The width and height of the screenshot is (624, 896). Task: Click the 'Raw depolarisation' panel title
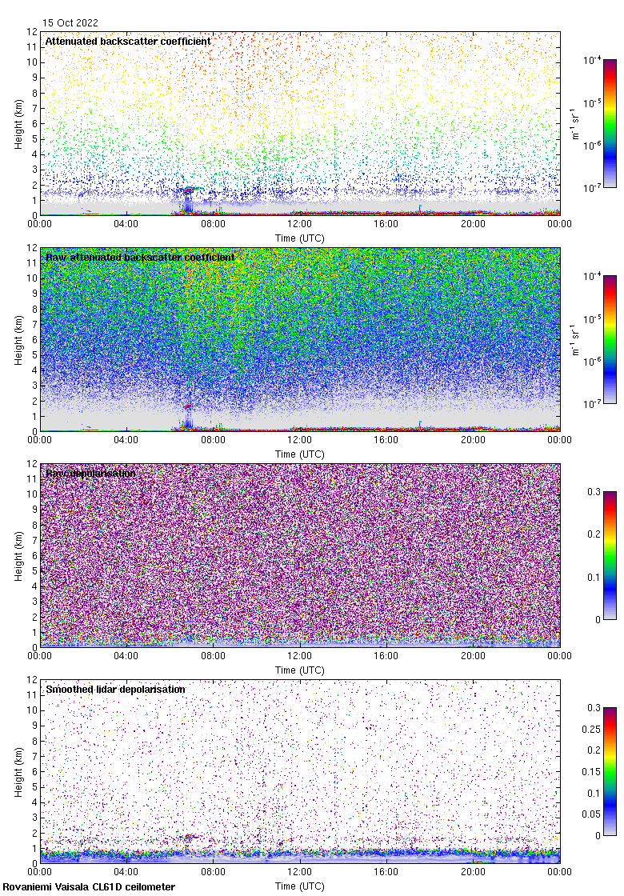90,473
